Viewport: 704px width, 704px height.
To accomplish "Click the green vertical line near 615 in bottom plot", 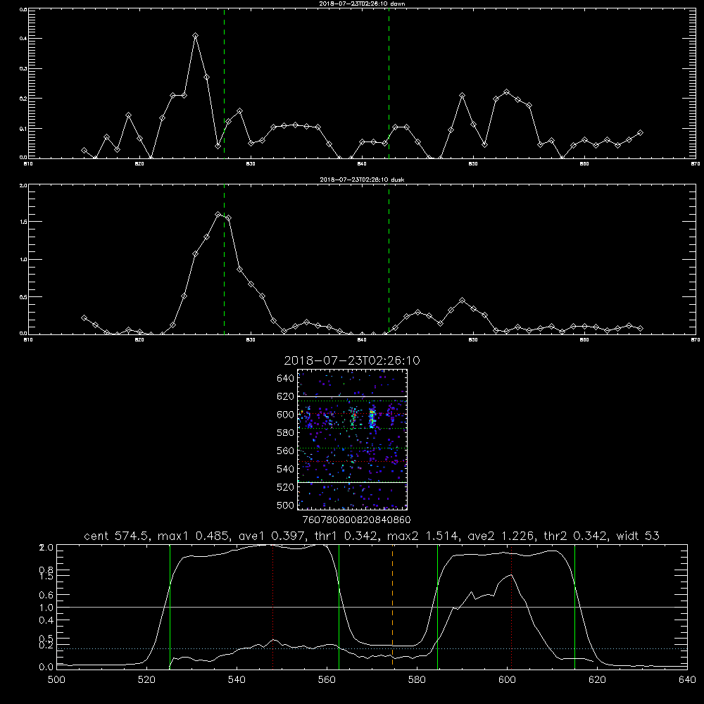I will tap(574, 606).
